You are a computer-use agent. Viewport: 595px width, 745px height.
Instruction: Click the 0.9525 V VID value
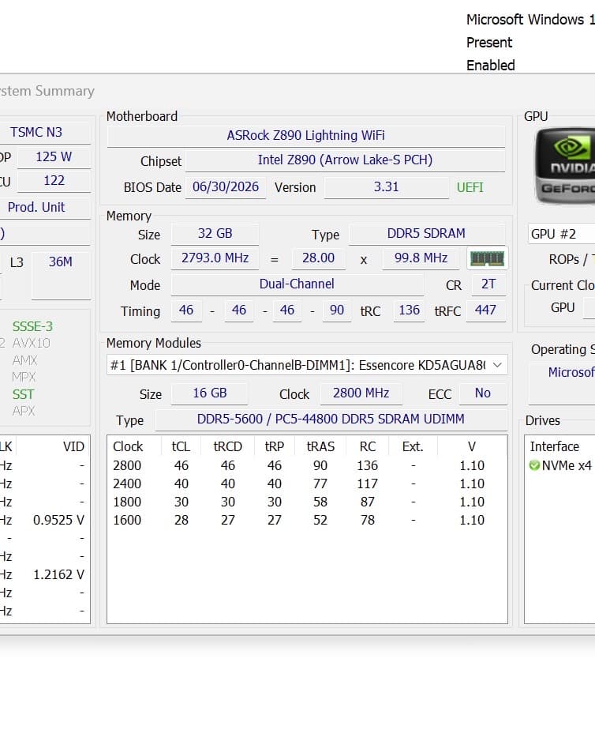(x=58, y=521)
